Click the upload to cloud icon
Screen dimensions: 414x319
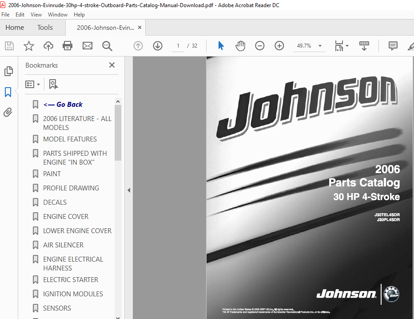48,46
